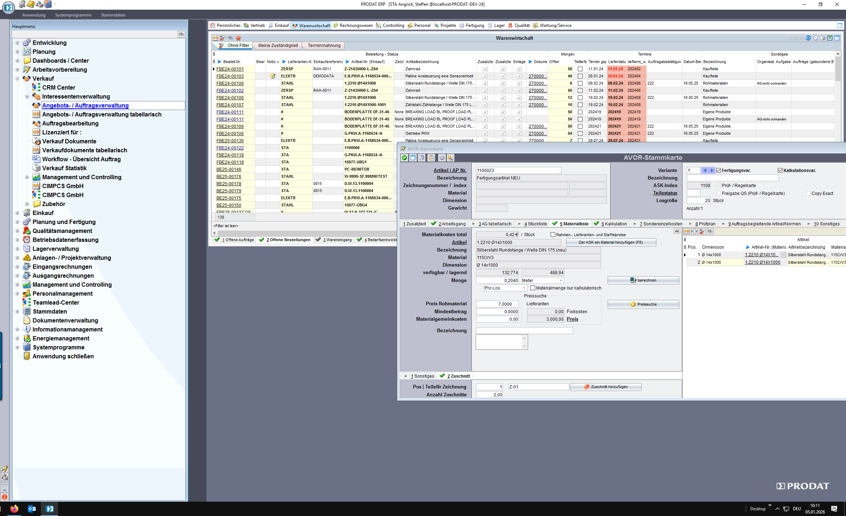846x516 pixels.
Task: Click the collapse double-arrow button in material panel
Action: pyautogui.click(x=677, y=231)
